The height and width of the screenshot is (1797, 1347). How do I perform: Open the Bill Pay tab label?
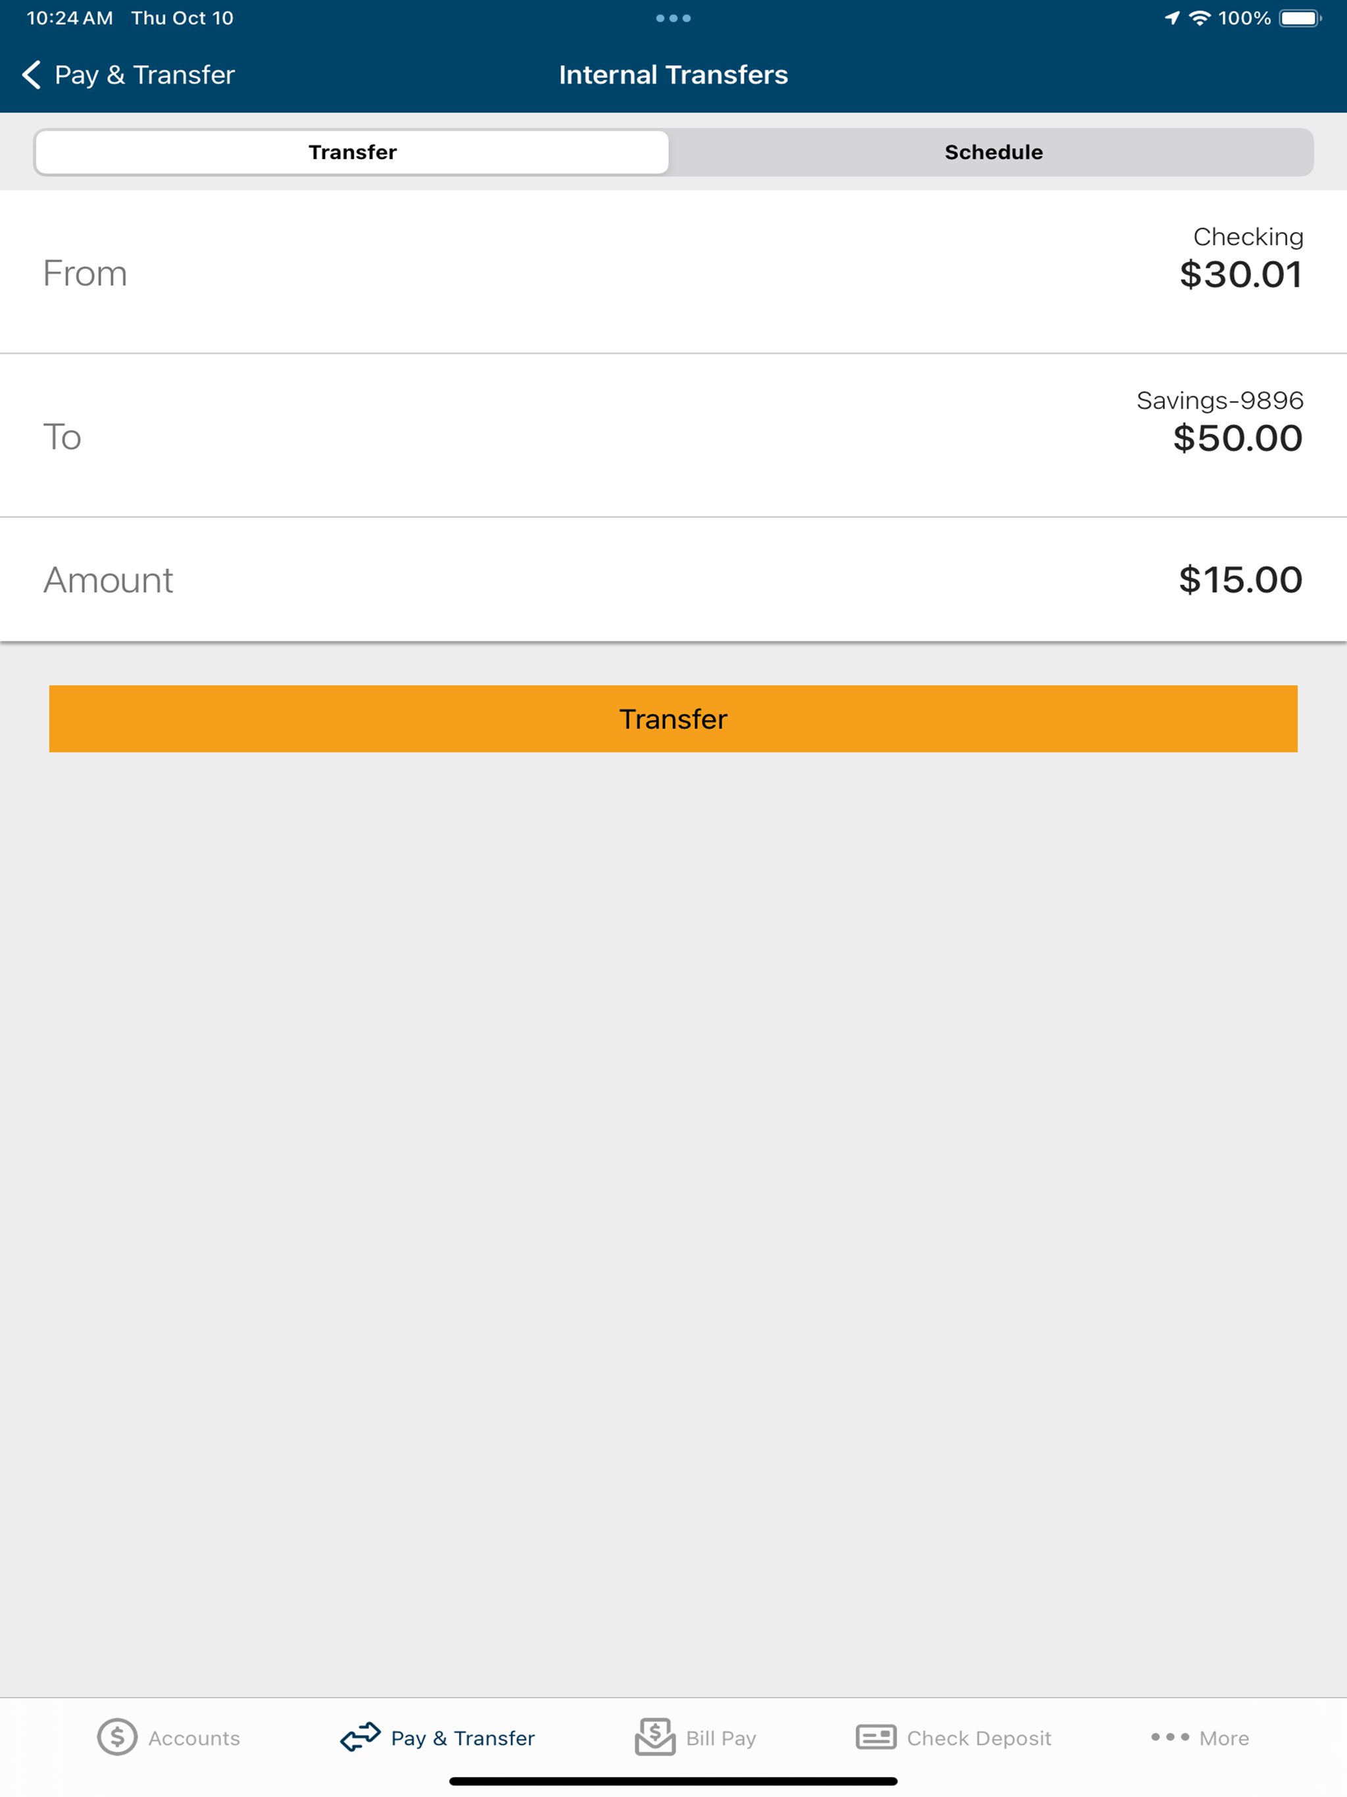tap(721, 1738)
